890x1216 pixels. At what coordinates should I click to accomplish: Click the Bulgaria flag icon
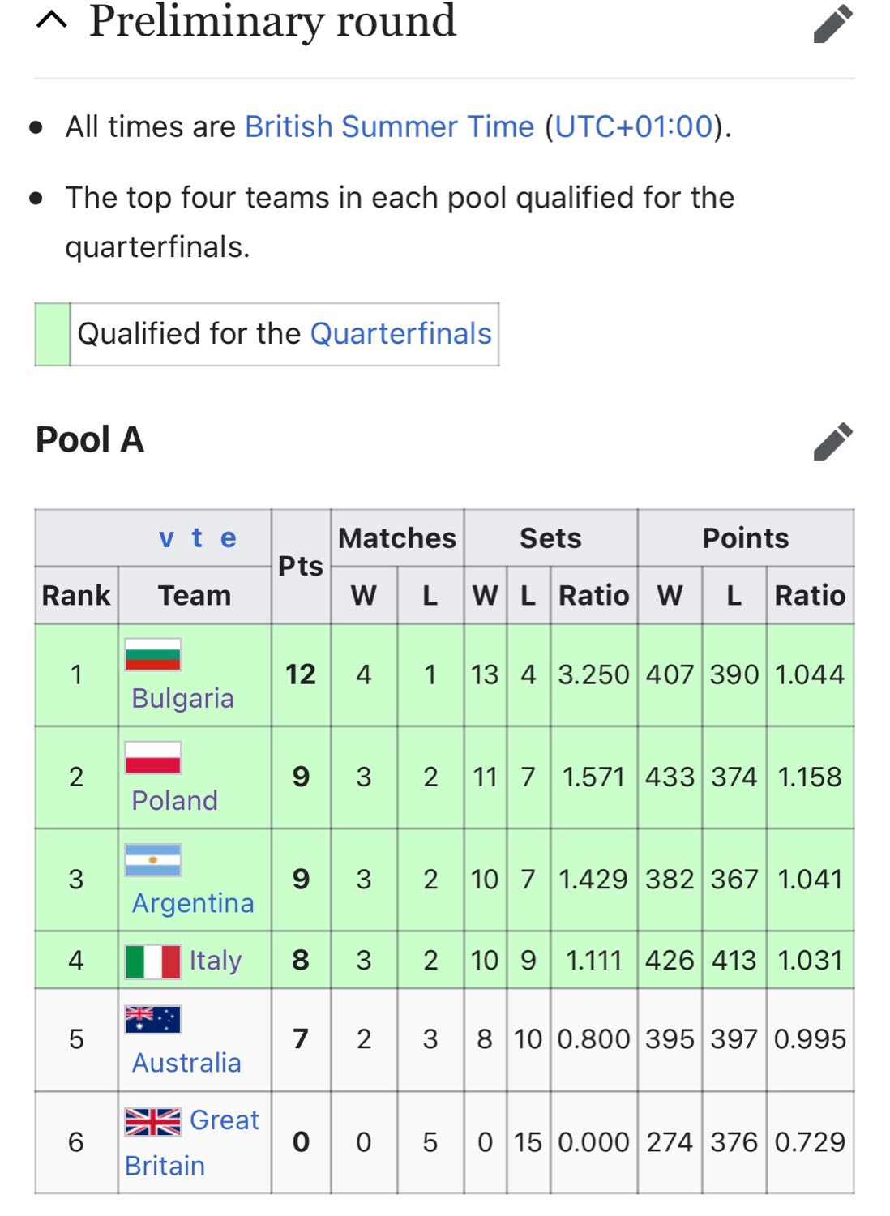(153, 655)
